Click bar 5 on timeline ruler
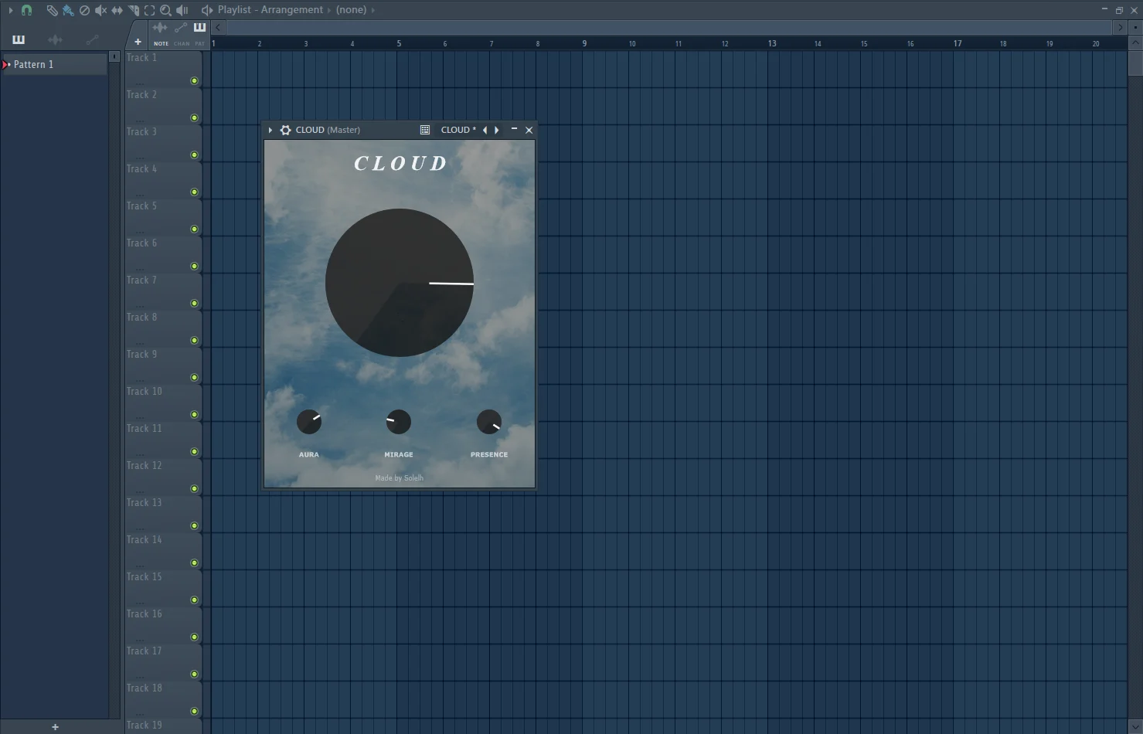Image resolution: width=1143 pixels, height=734 pixels. click(x=399, y=43)
